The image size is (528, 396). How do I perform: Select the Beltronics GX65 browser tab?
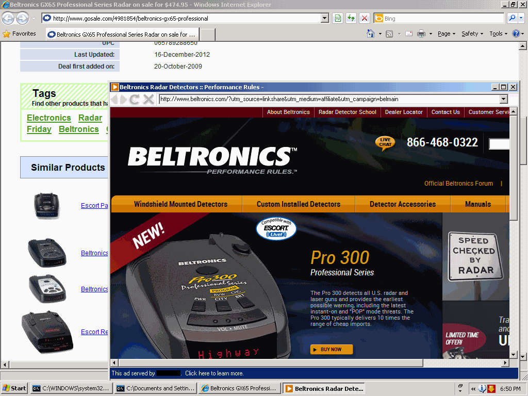(123, 35)
